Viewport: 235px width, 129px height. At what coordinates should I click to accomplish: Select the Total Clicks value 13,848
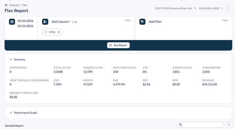click(58, 72)
